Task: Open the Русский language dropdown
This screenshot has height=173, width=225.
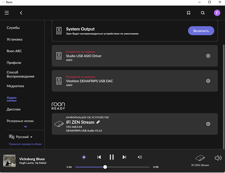Action: (24, 137)
